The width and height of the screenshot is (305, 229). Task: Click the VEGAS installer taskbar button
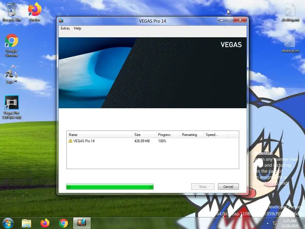click(x=82, y=223)
